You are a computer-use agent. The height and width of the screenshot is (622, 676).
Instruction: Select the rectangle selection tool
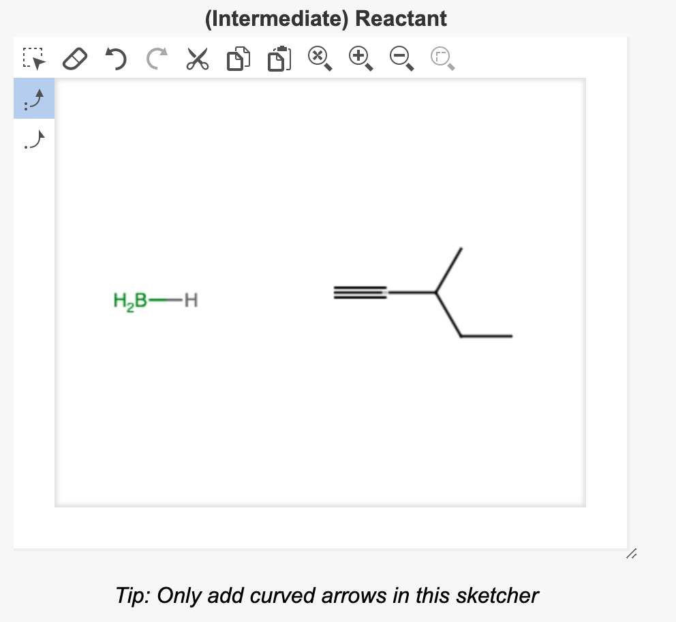coord(34,59)
